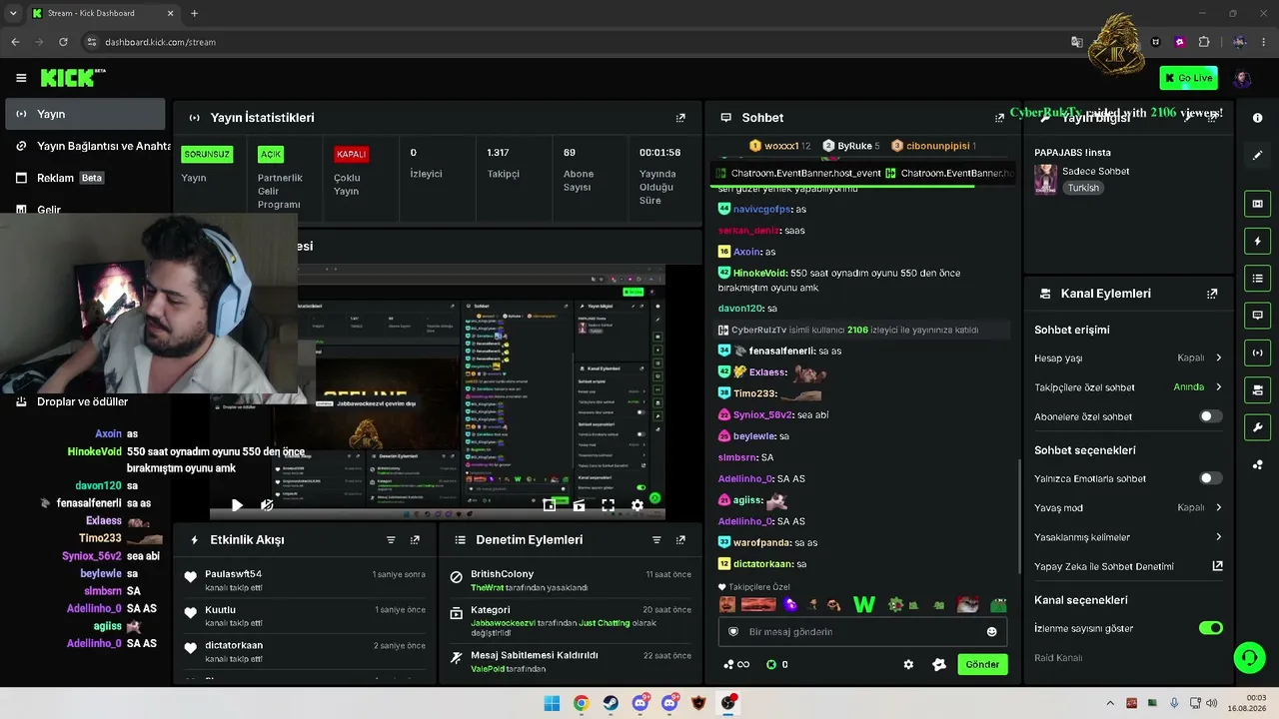Click the AÇIK partner program badge
This screenshot has height=719, width=1279.
[x=271, y=155]
